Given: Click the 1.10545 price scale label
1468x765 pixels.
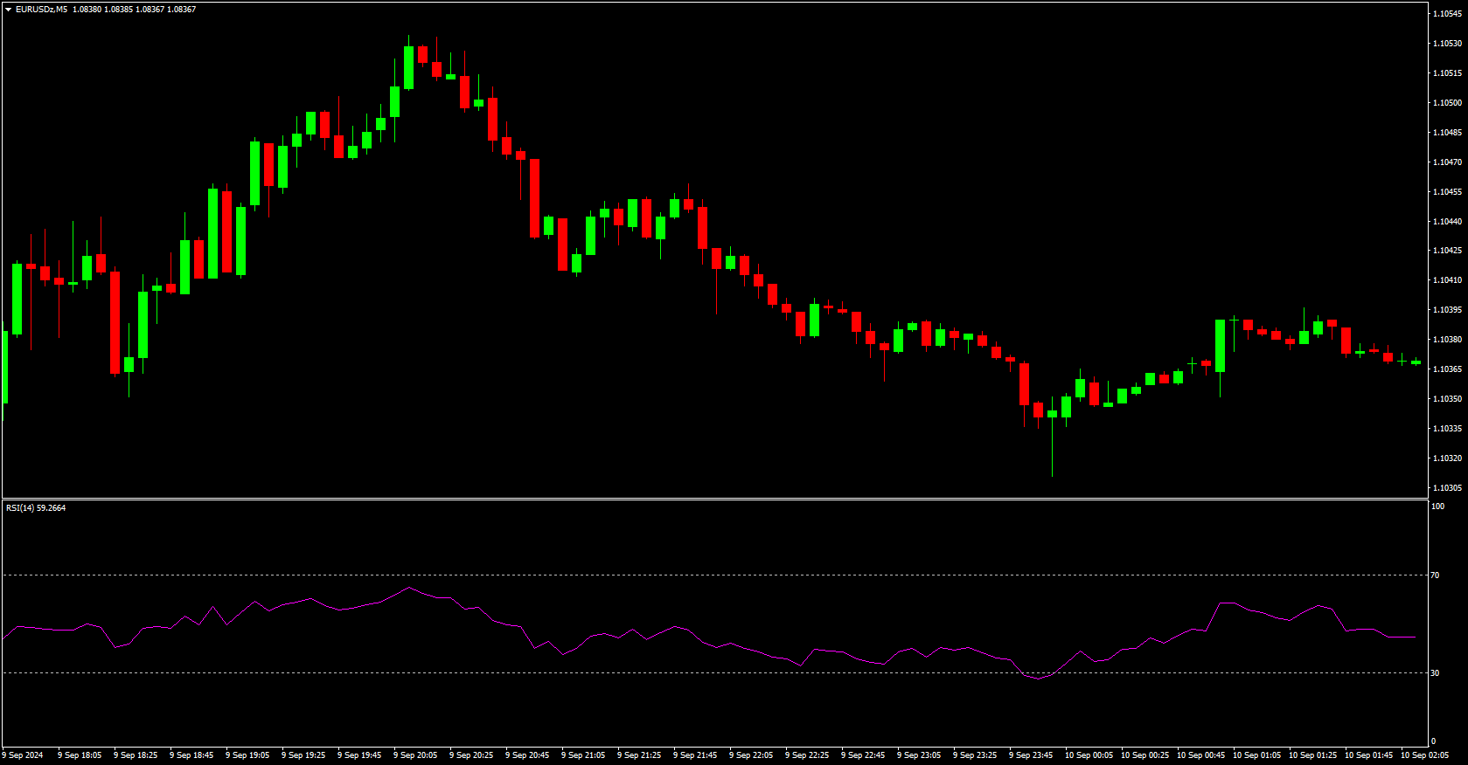Looking at the screenshot, I should (1447, 14).
